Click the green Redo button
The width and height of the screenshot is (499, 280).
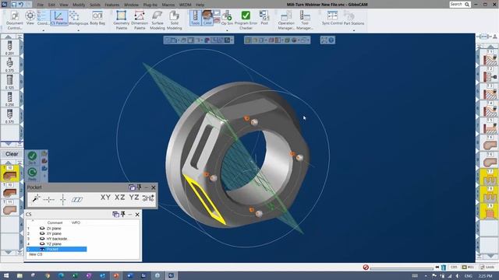[32, 174]
